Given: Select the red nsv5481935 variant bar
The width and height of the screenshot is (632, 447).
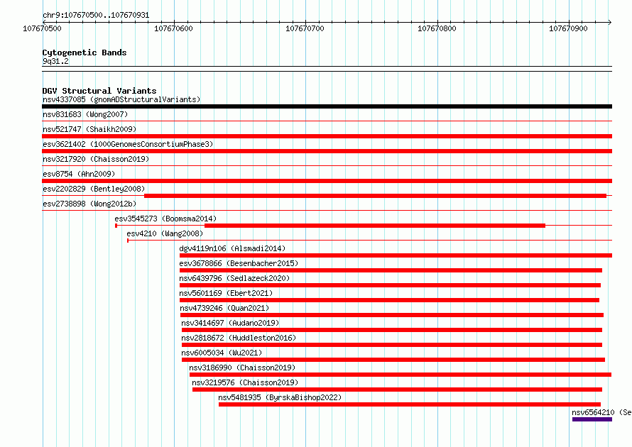Looking at the screenshot, I should coord(410,404).
